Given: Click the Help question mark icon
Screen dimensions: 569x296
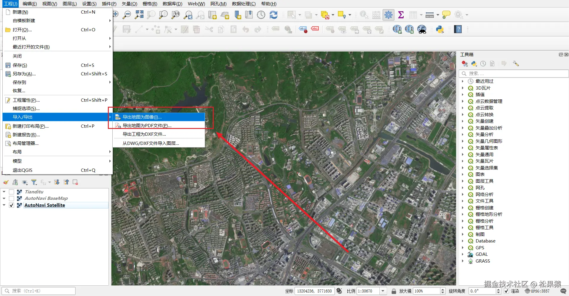Looking at the screenshot, I should click(458, 29).
